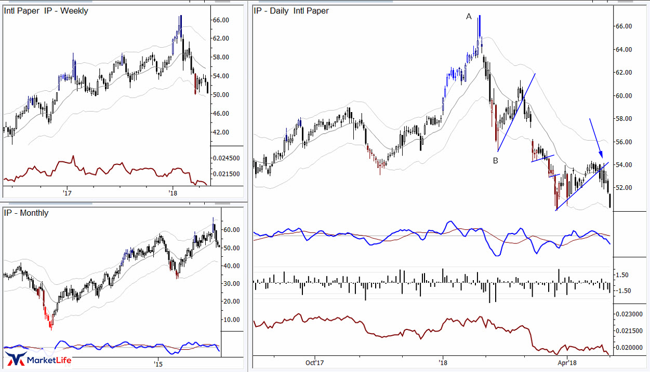
Task: Click the MarketLife logo
Action: 38,360
